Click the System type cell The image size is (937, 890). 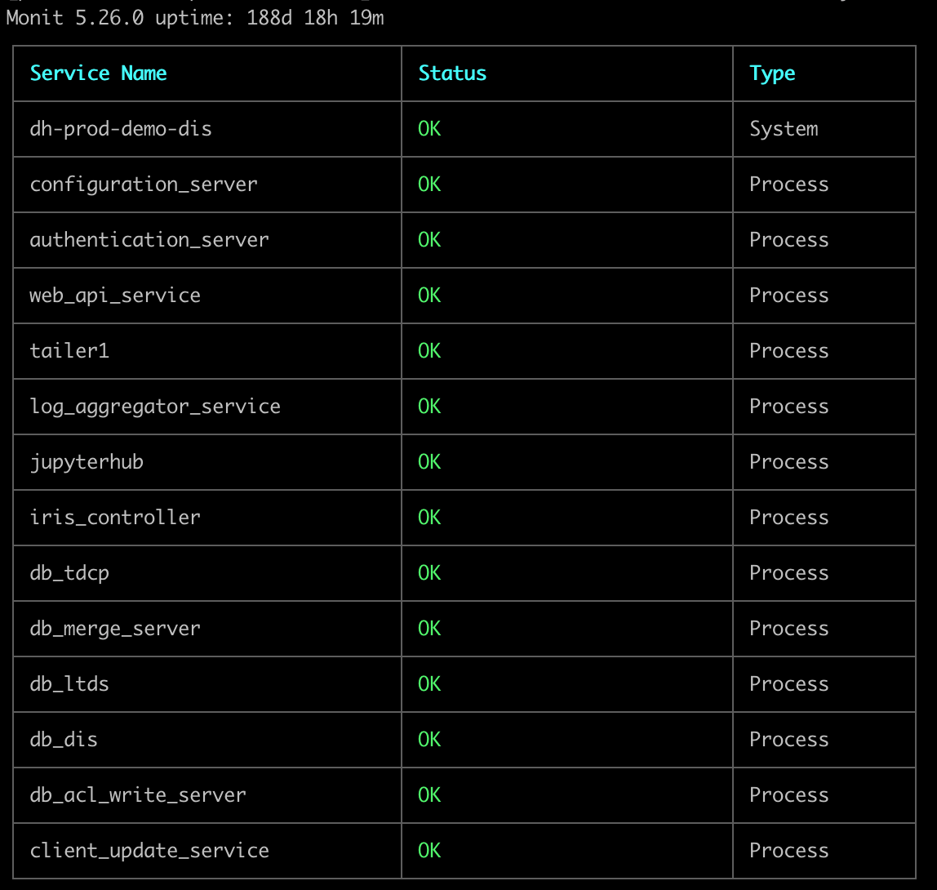click(x=784, y=129)
